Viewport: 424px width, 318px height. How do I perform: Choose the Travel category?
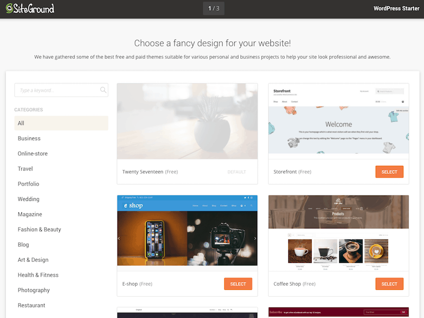[x=25, y=169]
